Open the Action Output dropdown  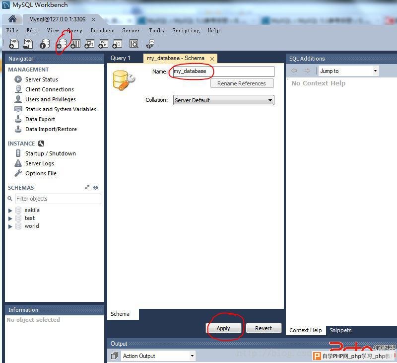click(158, 356)
